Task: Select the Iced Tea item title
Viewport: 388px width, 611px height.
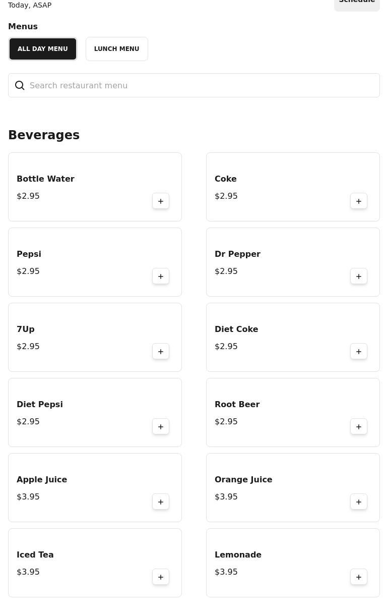Action: pos(35,554)
